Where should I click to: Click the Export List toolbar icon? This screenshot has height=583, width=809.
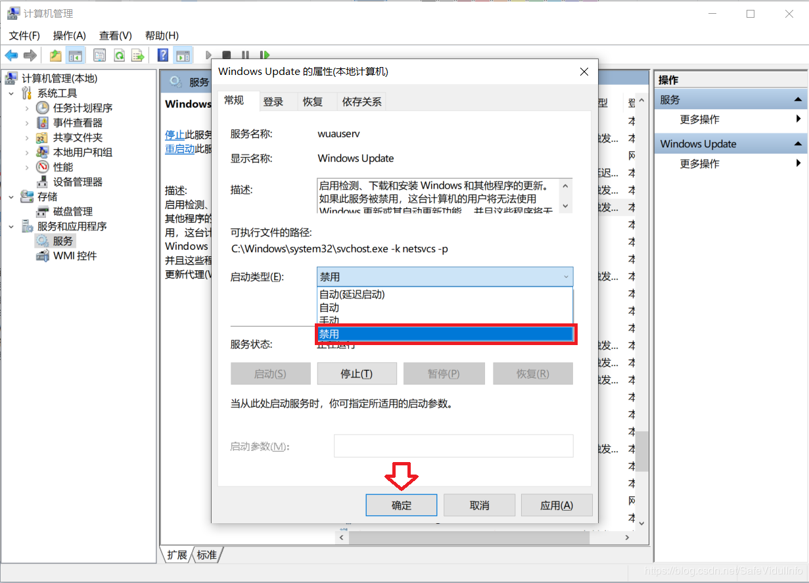pos(138,55)
